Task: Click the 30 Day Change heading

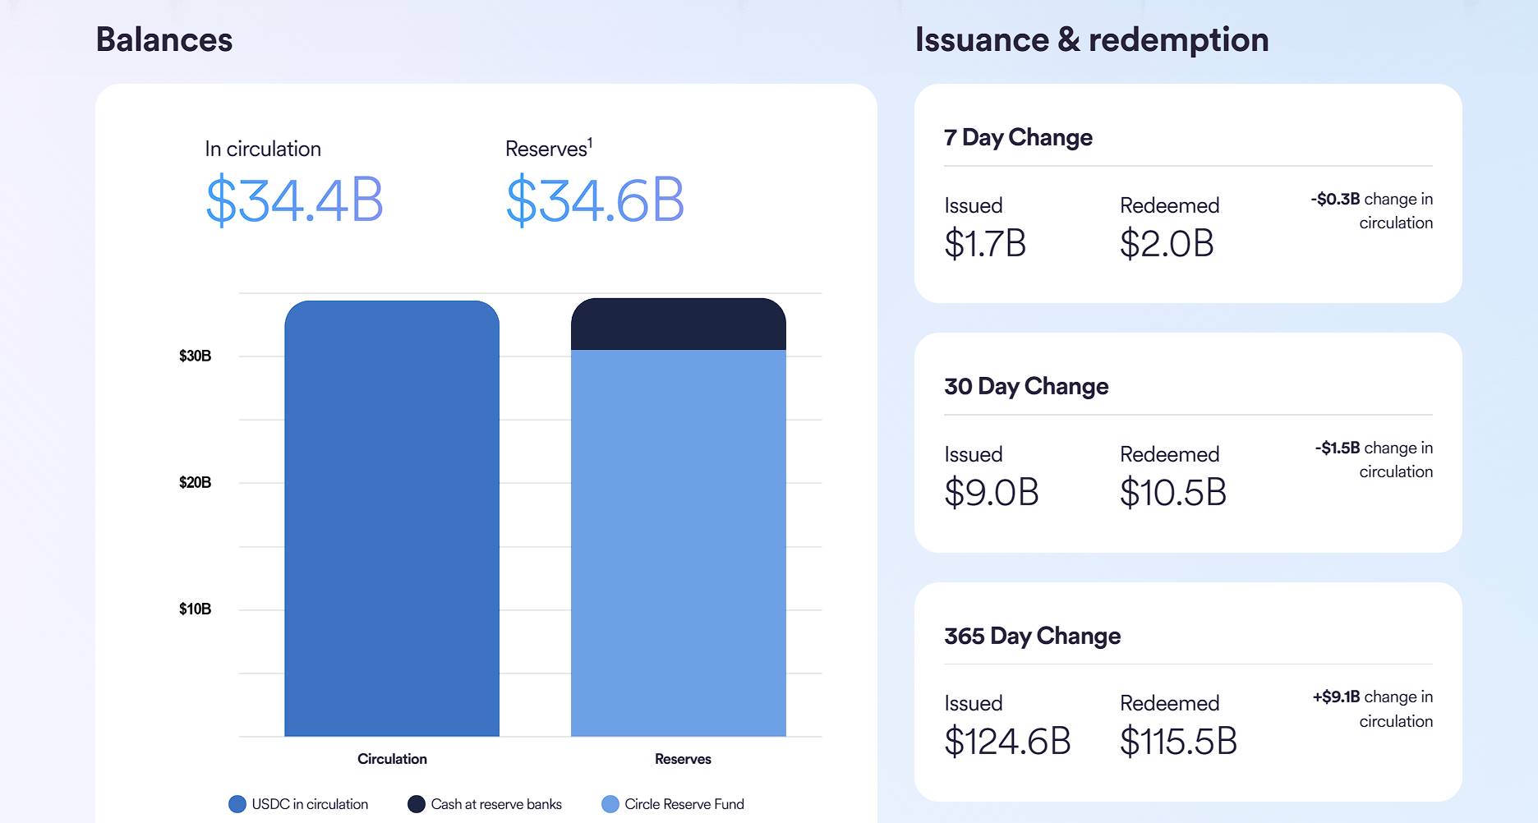Action: pyautogui.click(x=1026, y=386)
